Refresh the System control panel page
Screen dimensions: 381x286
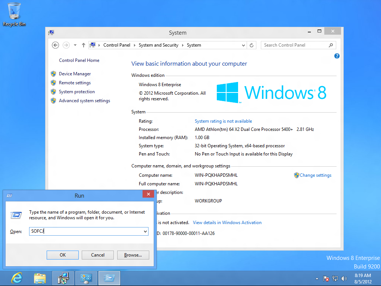point(252,45)
